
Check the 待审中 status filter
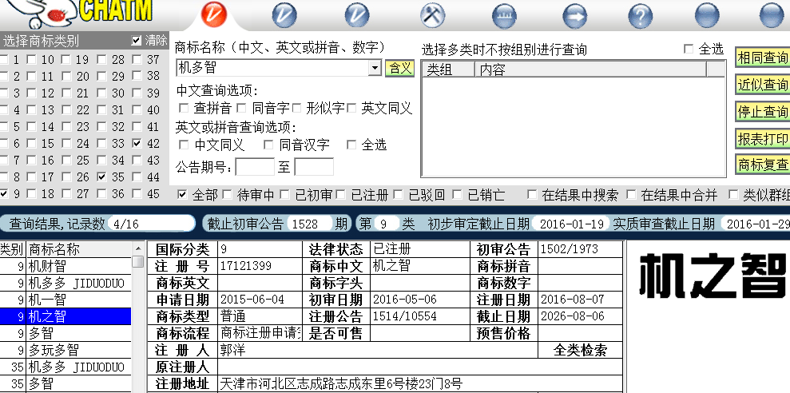[227, 194]
